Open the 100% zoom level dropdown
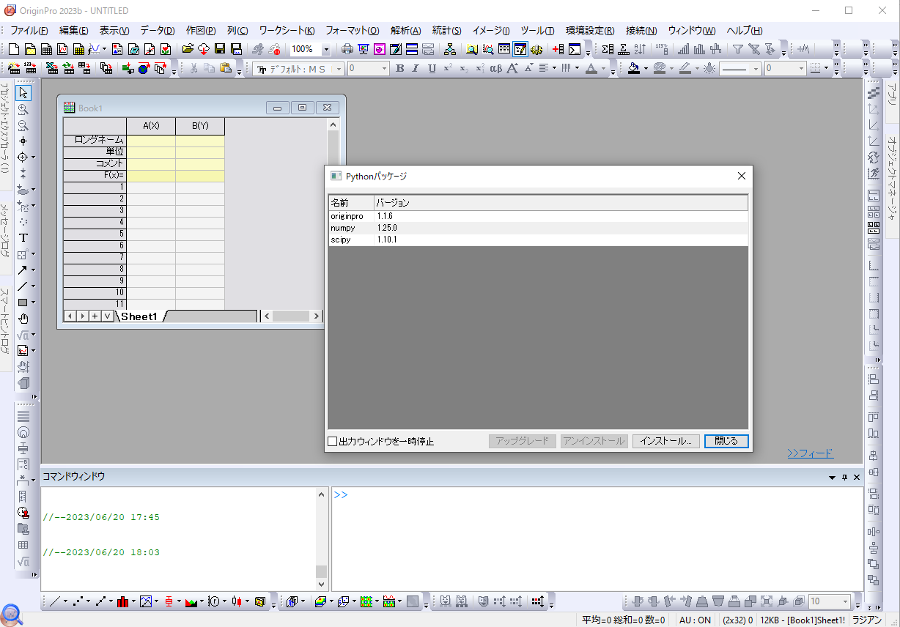Screen dimensions: 900x627 click(x=326, y=49)
